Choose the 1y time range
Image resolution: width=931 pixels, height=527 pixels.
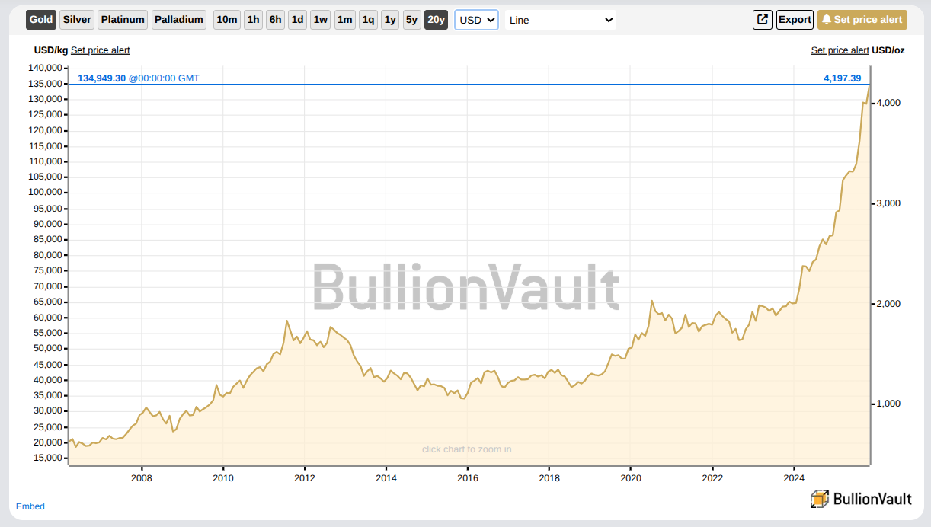click(390, 20)
